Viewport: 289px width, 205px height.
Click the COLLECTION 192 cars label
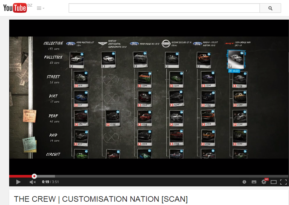point(53,45)
